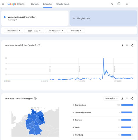Show help for Interesse im zeitlichen Verlauf
The width and height of the screenshot is (138, 140).
(39, 45)
